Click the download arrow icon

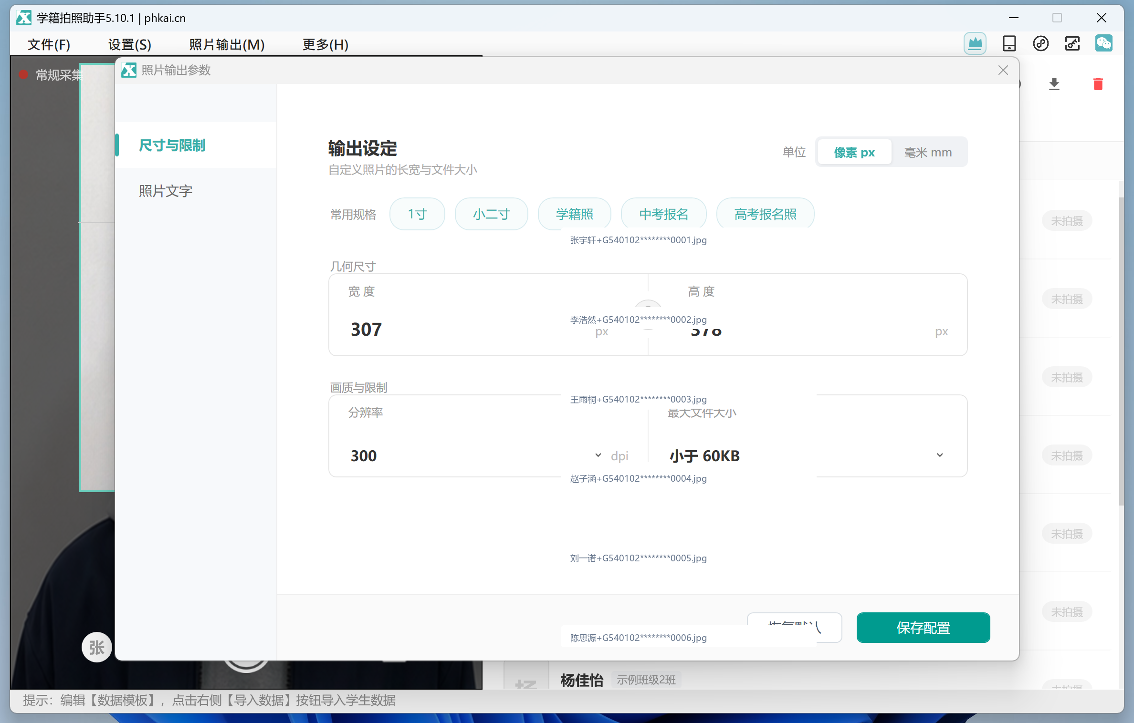point(1054,84)
